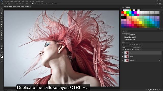Select the Pen tool

click(2, 39)
